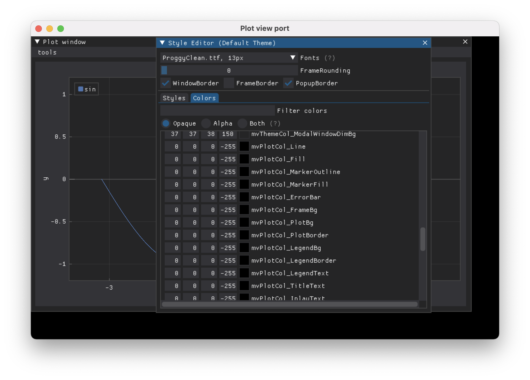Select the Alpha radio button
This screenshot has width=530, height=380.
pyautogui.click(x=206, y=123)
